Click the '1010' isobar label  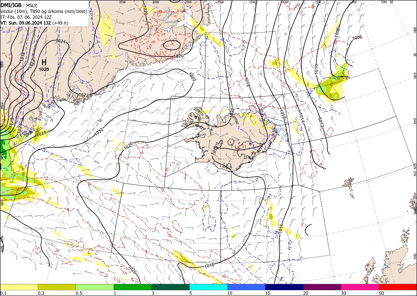[x=316, y=69]
